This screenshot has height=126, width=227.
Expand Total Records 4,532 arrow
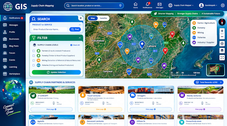tap(221, 82)
